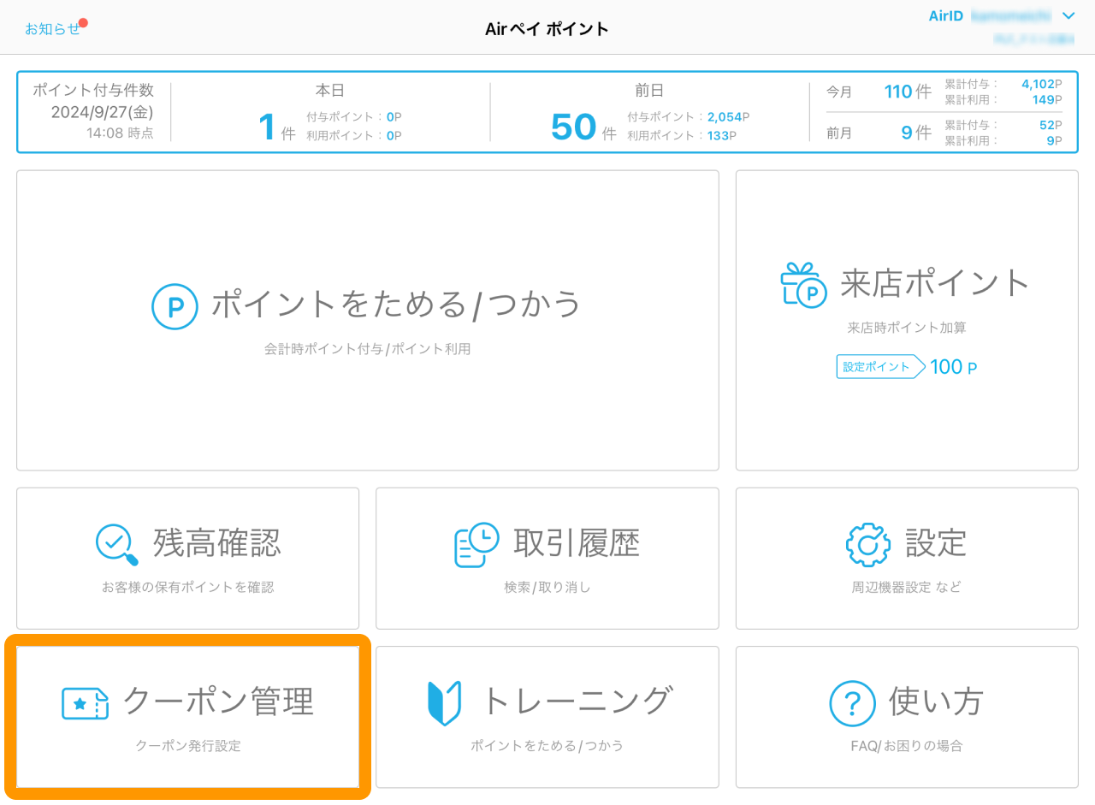This screenshot has width=1095, height=805.
Task: Click the 14:08 時点 timestamp
Action: point(120,133)
